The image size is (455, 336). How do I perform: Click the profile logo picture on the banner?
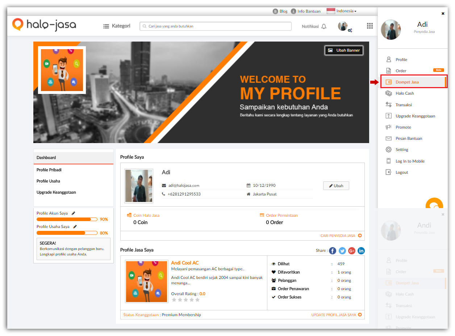point(62,70)
